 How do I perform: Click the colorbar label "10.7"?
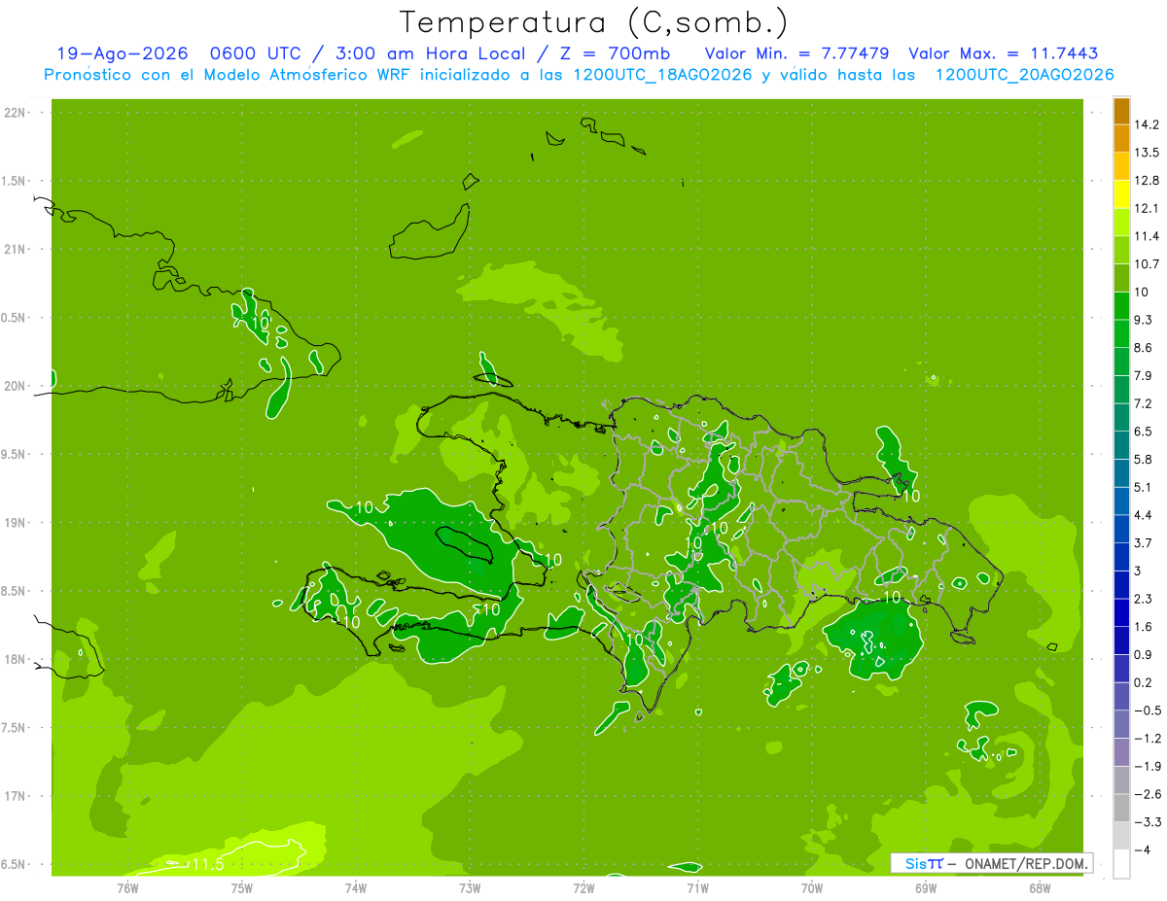tap(1148, 264)
